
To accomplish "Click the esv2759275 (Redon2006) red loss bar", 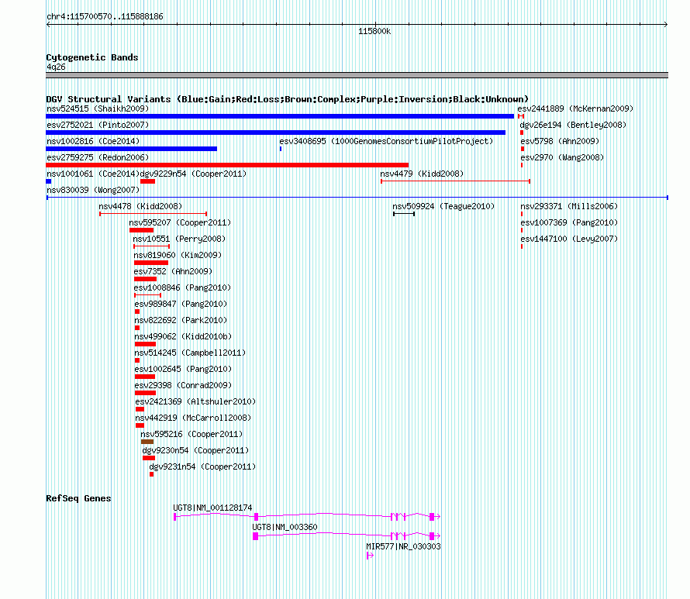I will 227,165.
